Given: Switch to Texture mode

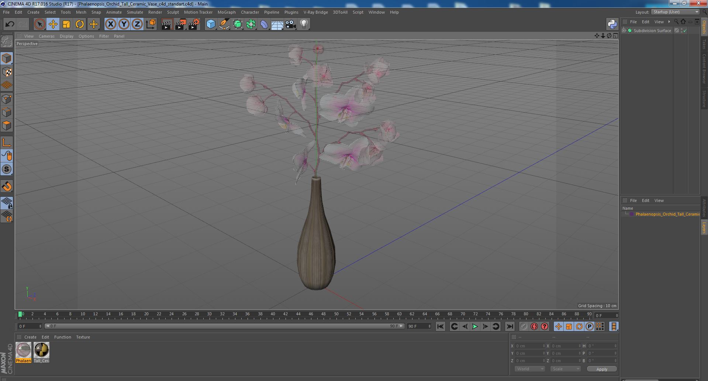Looking at the screenshot, I should click(7, 72).
